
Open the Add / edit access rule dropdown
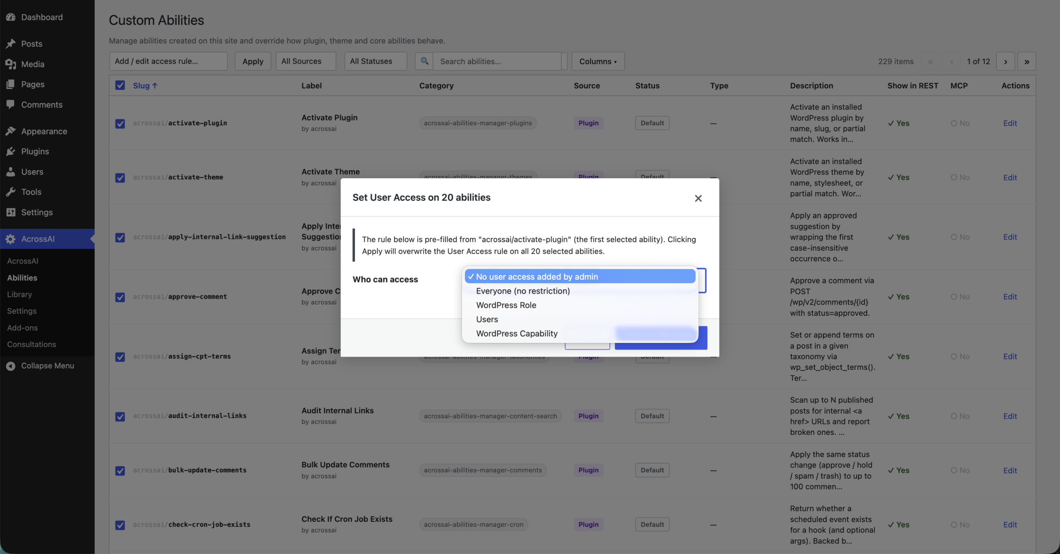(x=169, y=61)
